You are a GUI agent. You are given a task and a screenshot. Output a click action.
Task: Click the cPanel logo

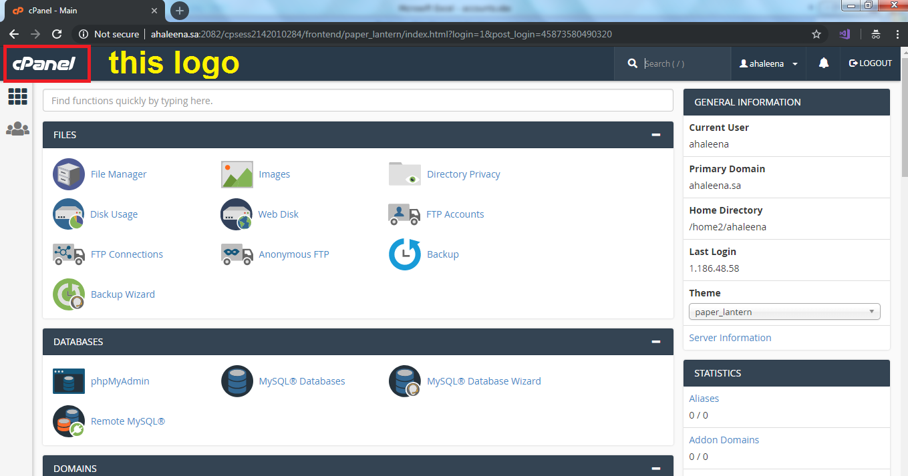44,64
